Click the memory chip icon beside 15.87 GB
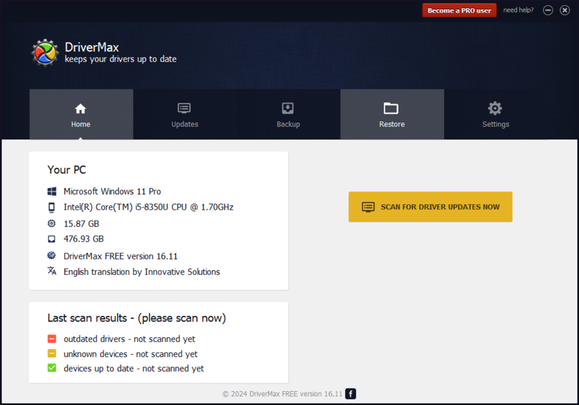Screen dimensions: 579x405 click(51, 224)
